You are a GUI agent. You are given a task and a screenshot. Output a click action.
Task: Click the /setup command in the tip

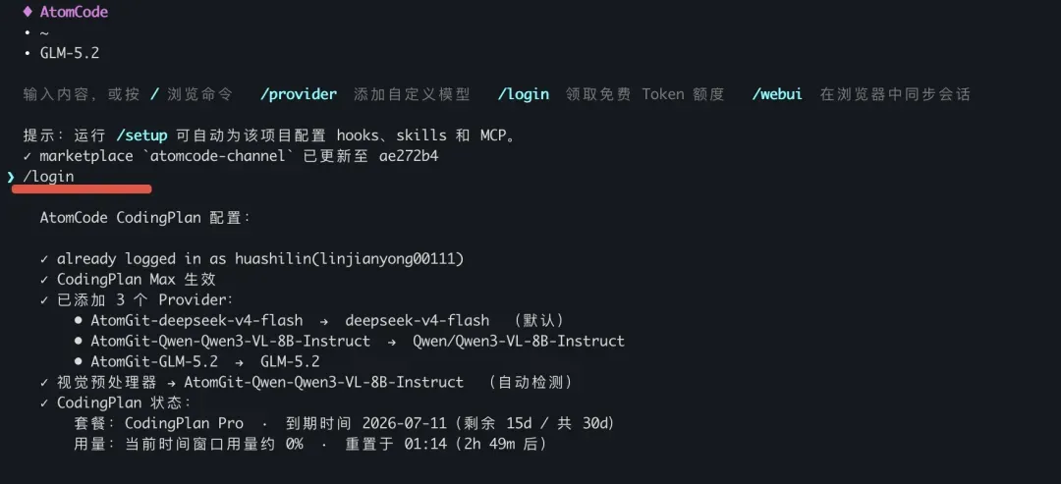[141, 135]
